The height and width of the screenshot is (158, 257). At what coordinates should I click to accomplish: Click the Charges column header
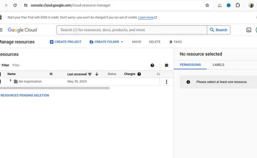130,74
